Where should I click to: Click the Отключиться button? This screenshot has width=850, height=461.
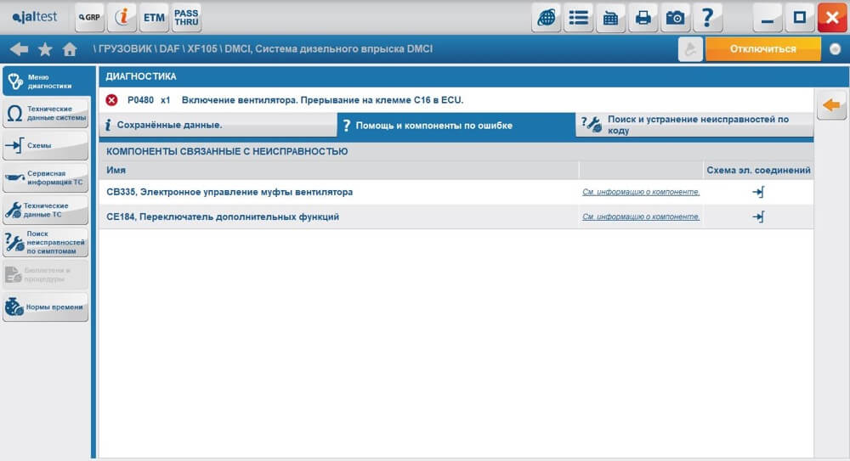762,49
